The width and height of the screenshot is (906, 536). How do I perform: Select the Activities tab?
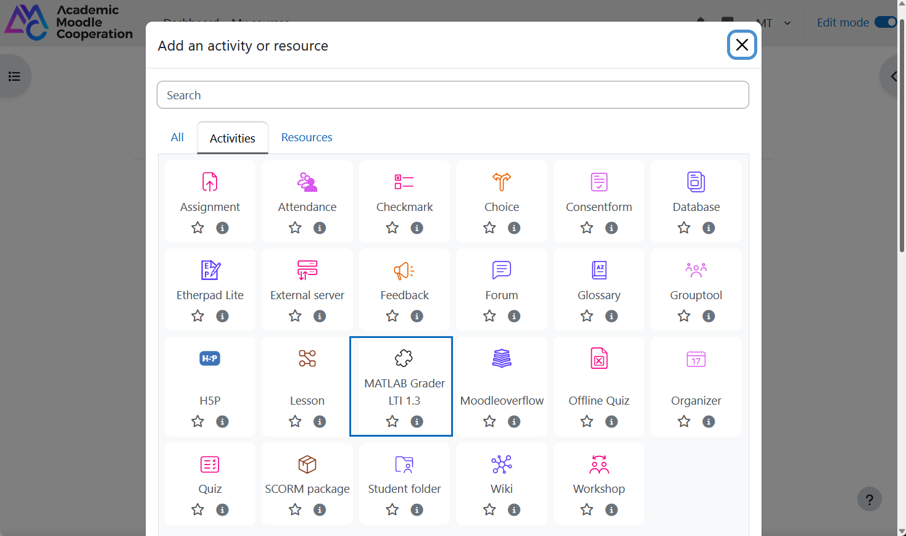(x=233, y=138)
